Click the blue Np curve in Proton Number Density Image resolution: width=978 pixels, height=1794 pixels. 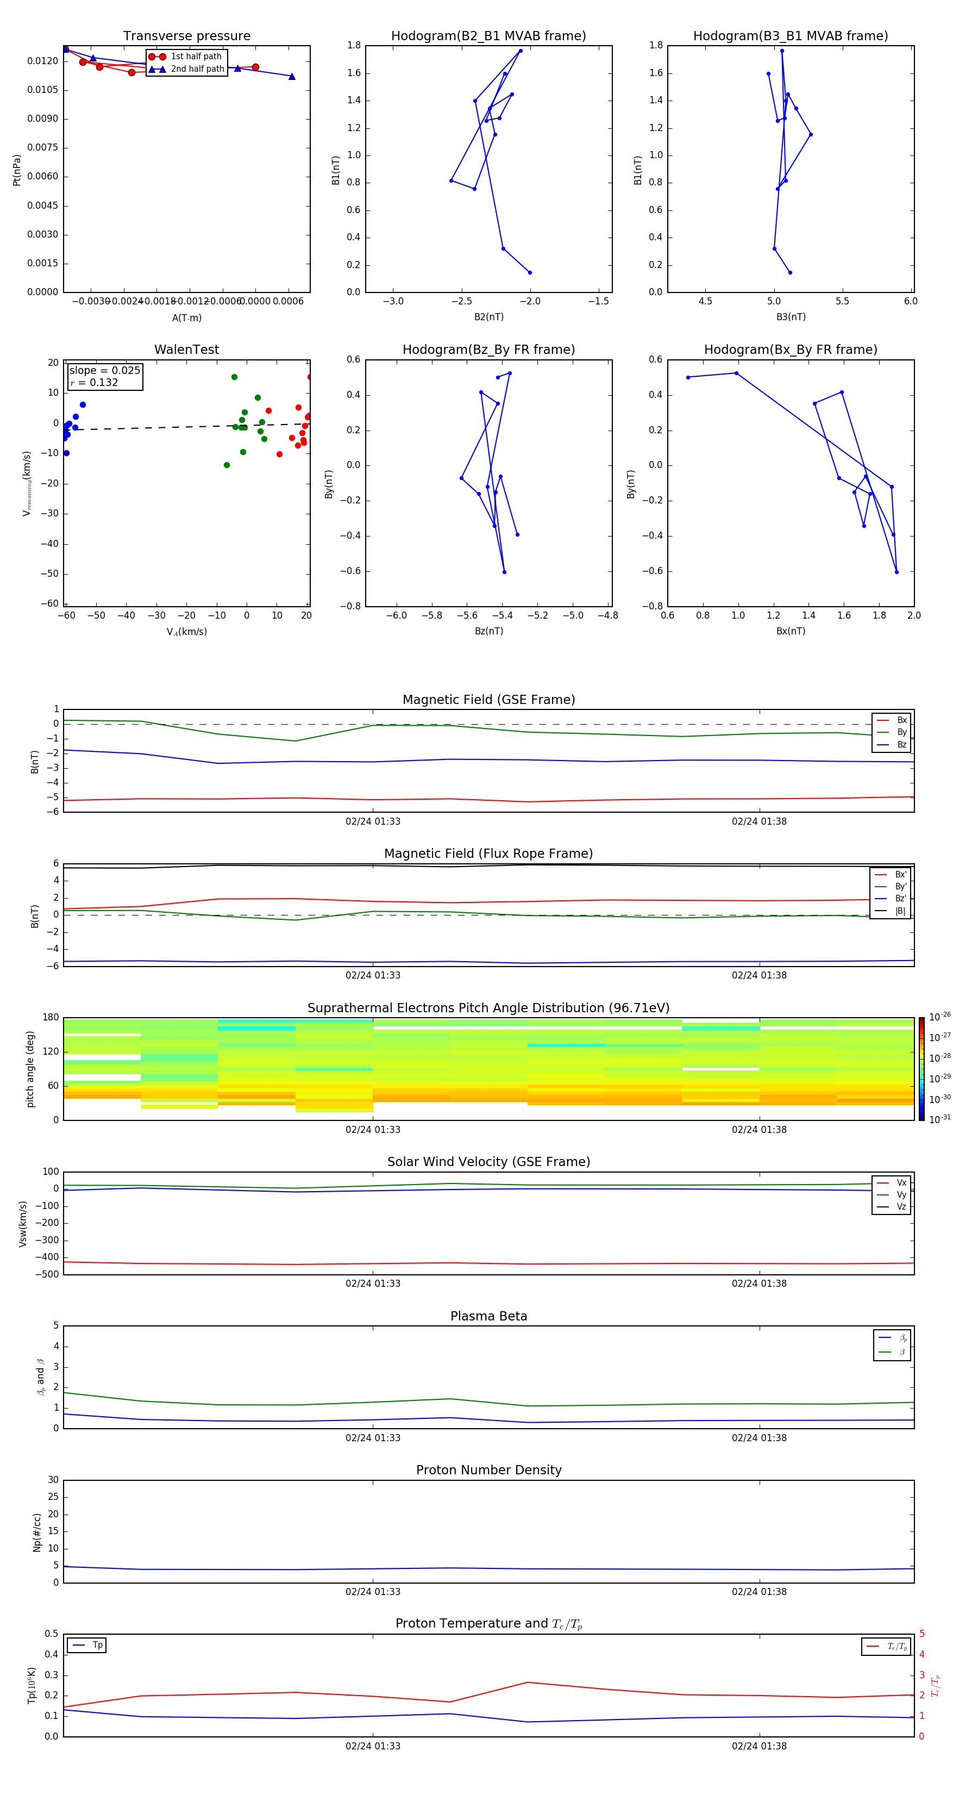click(x=488, y=1569)
